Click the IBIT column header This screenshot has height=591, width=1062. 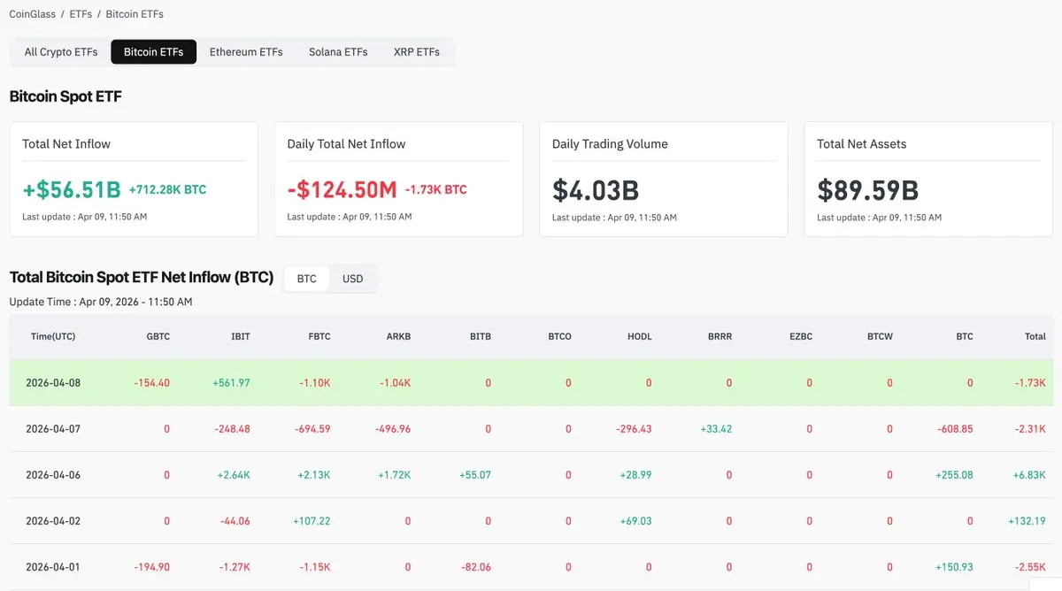pos(241,336)
